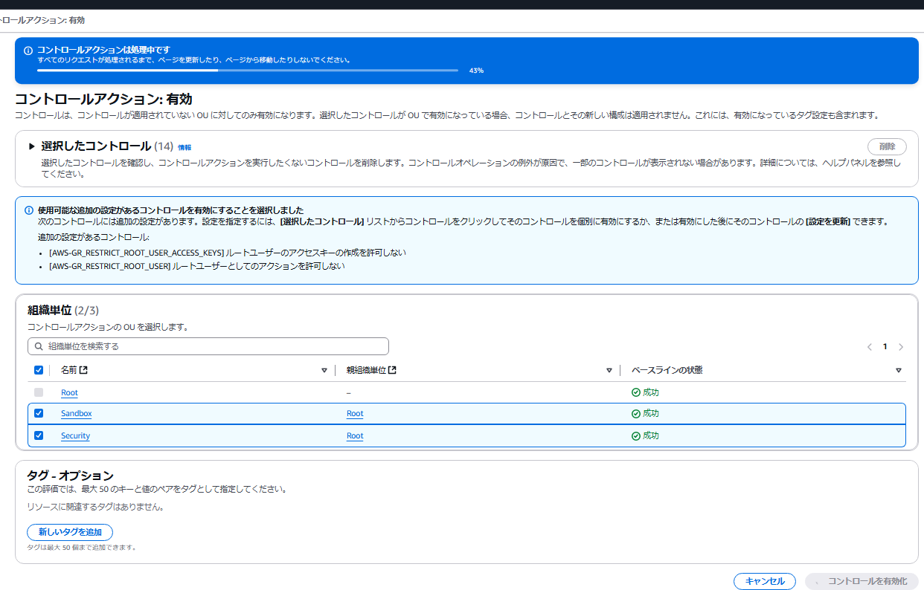Click success status icon in Sandbox row
The width and height of the screenshot is (924, 590).
635,413
